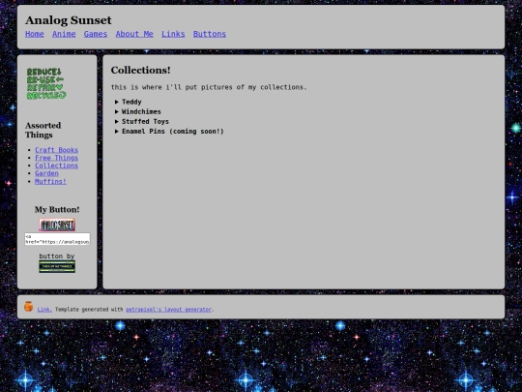Click the orange jar icon in footer
This screenshot has height=392, width=522.
pos(29,306)
